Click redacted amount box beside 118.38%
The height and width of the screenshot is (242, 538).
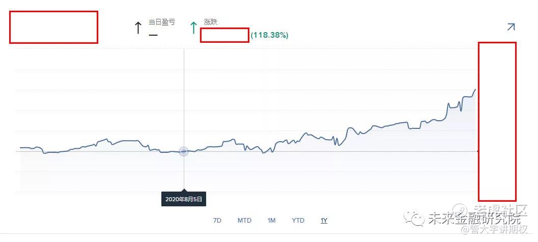point(224,35)
